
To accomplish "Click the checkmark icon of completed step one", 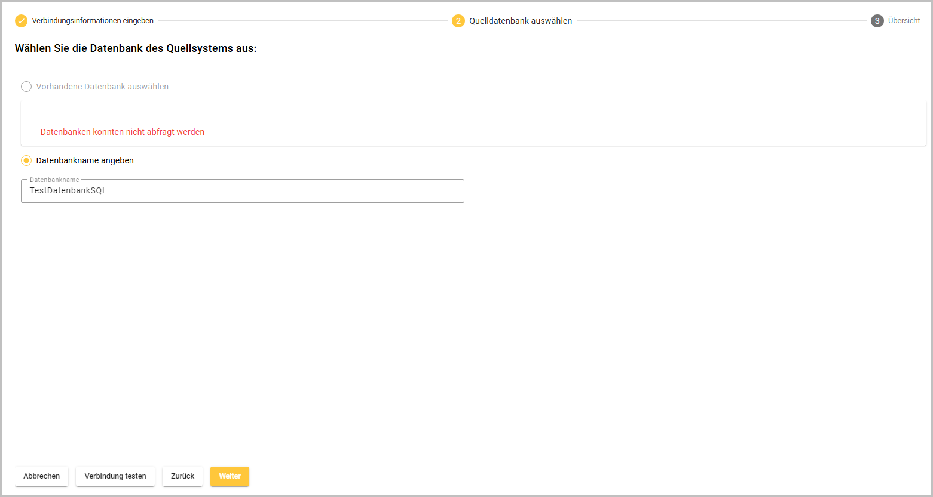I will (22, 21).
